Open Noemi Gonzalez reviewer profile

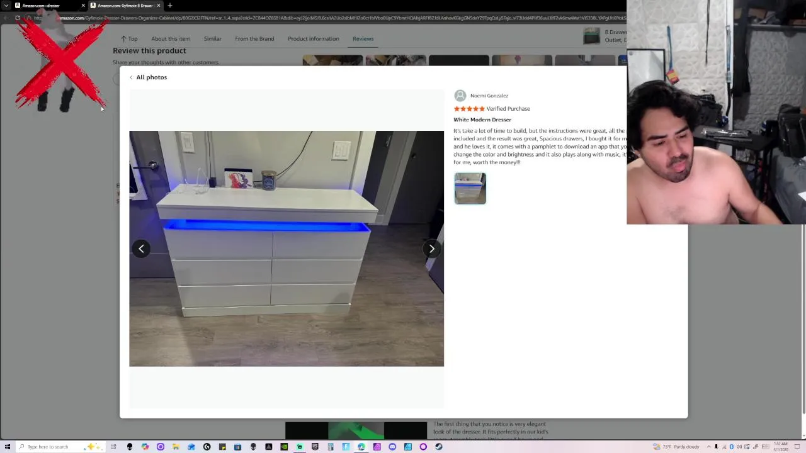click(x=489, y=96)
